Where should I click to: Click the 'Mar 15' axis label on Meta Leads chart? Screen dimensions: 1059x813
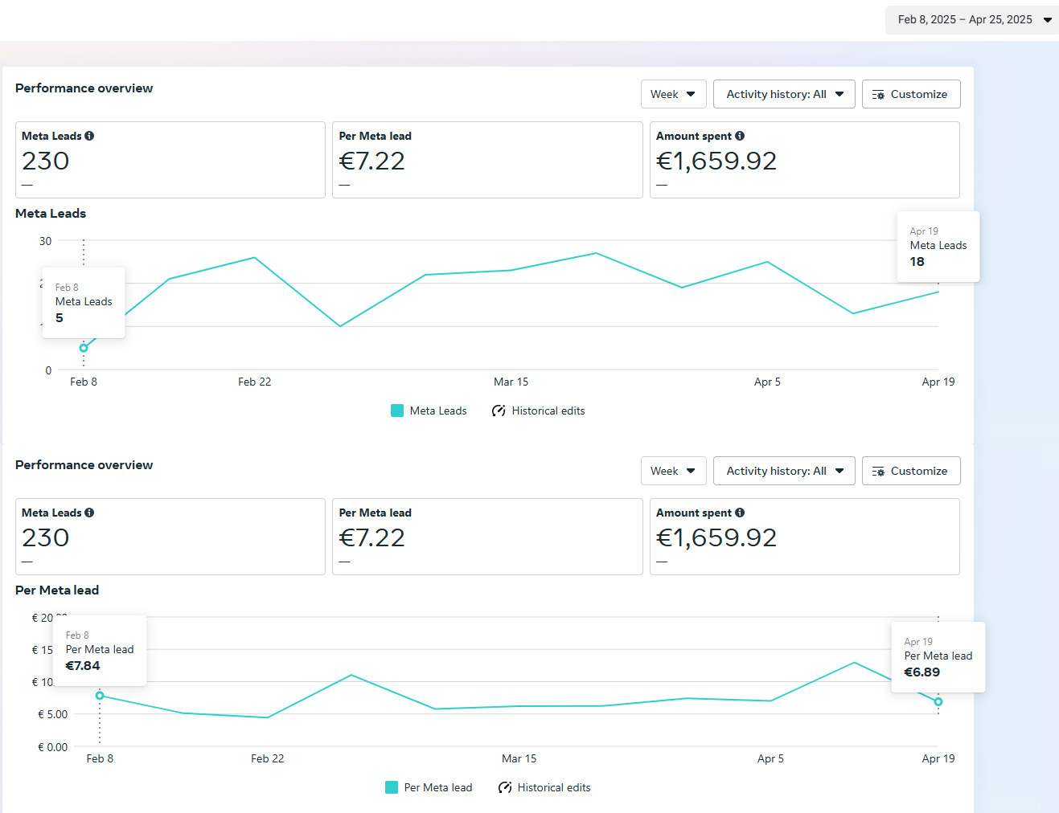tap(511, 382)
